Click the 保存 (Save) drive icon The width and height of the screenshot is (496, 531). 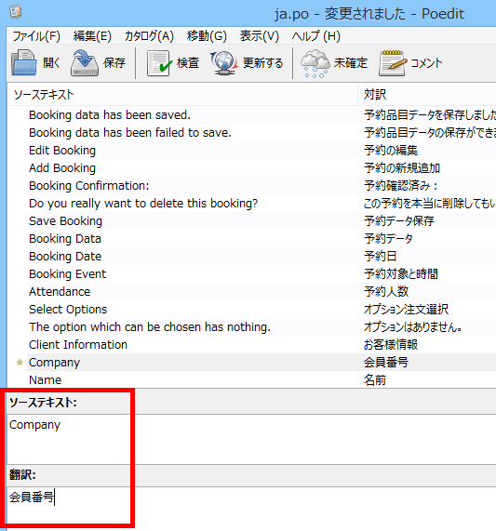pos(85,62)
